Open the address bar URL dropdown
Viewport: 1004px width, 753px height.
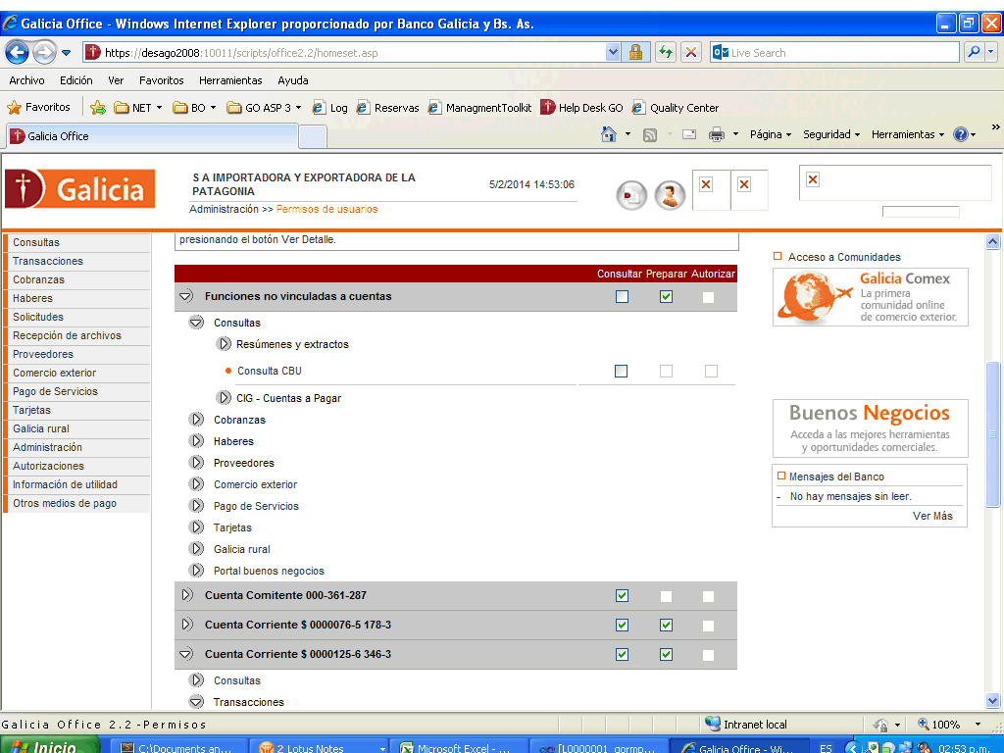pos(613,53)
